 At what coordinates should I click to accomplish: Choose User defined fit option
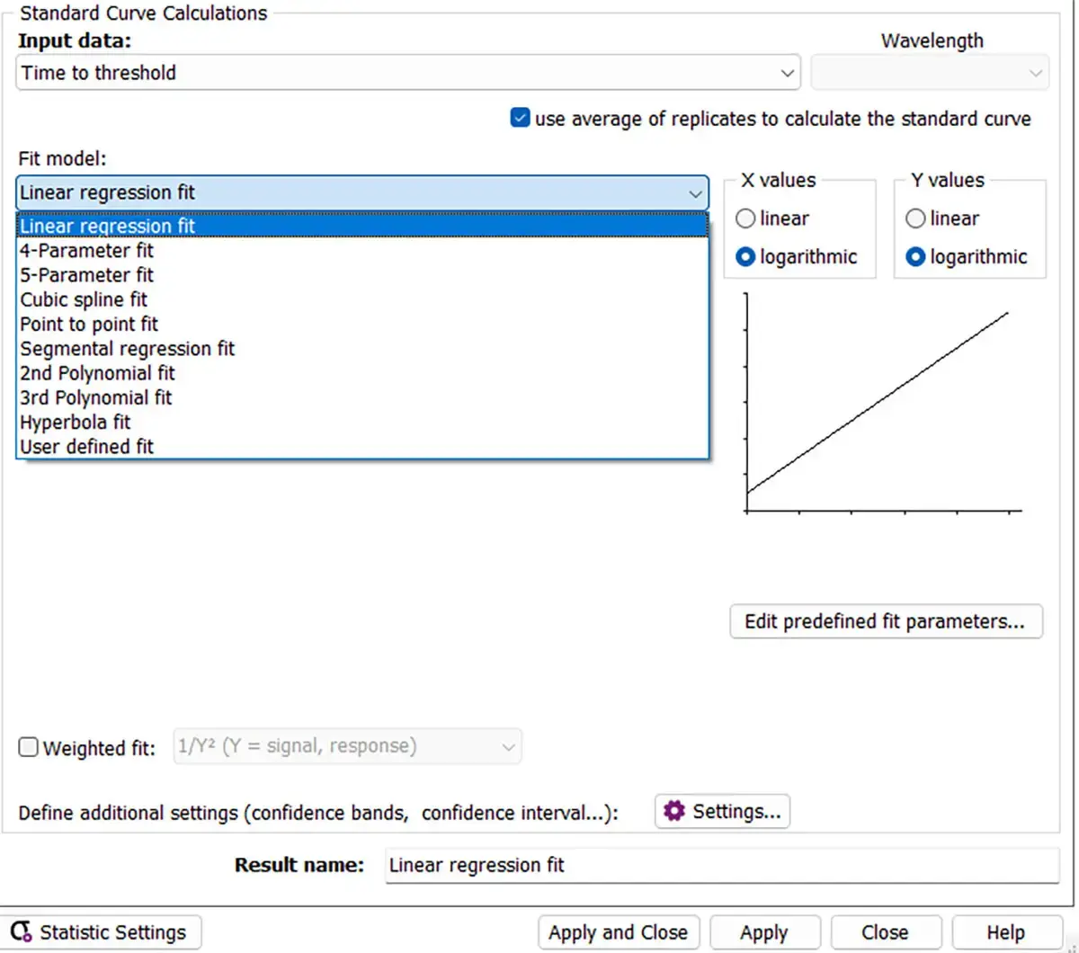(x=362, y=446)
